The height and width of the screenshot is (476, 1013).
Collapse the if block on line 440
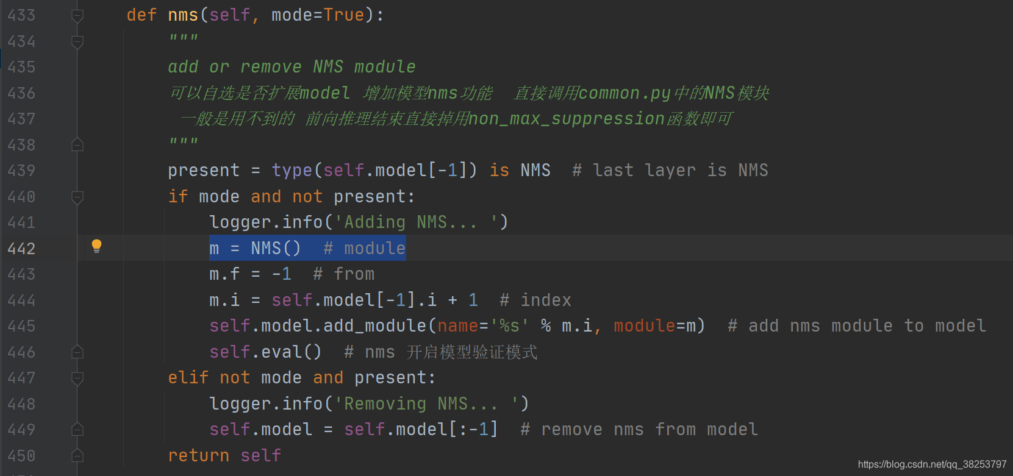[x=77, y=197]
